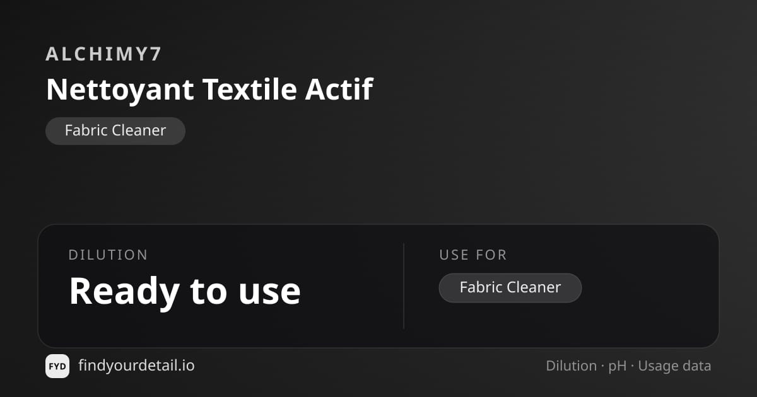Click the Fabric Cleaner pill below the title
757x397 pixels.
pyautogui.click(x=115, y=131)
